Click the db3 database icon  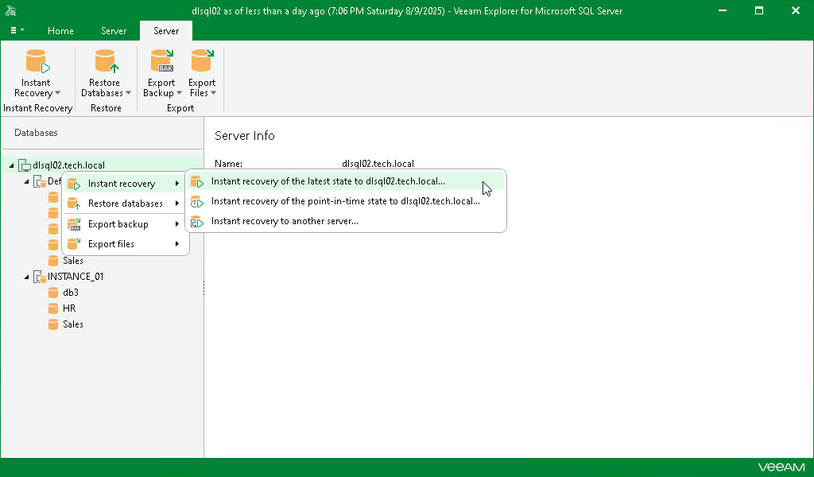[53, 293]
